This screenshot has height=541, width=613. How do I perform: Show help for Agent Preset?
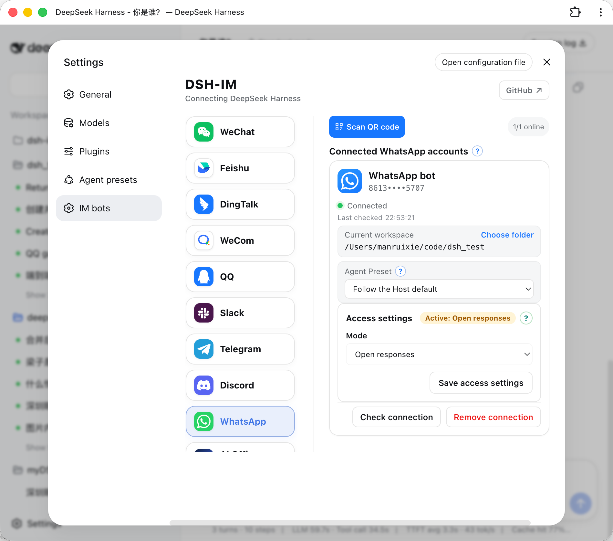(400, 271)
